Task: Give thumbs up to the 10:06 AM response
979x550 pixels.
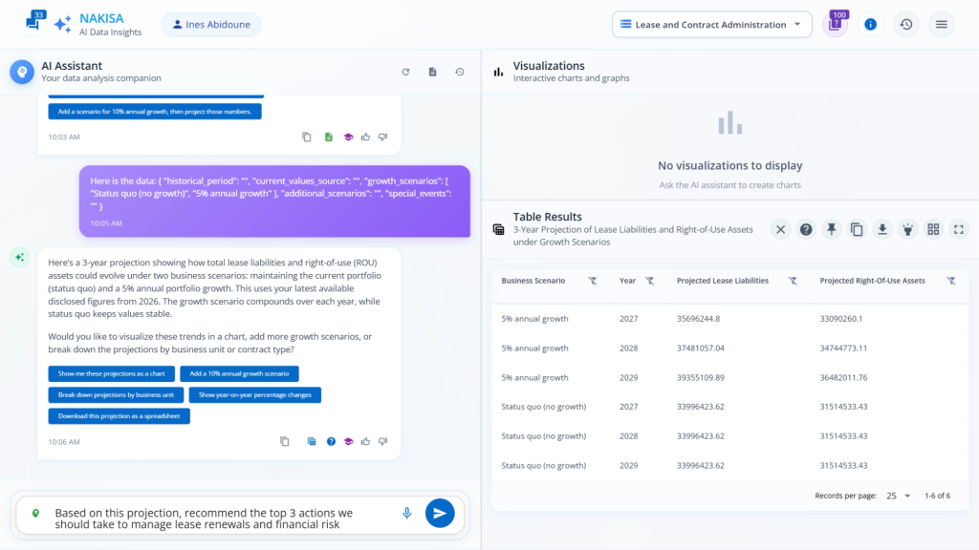Action: coord(365,441)
